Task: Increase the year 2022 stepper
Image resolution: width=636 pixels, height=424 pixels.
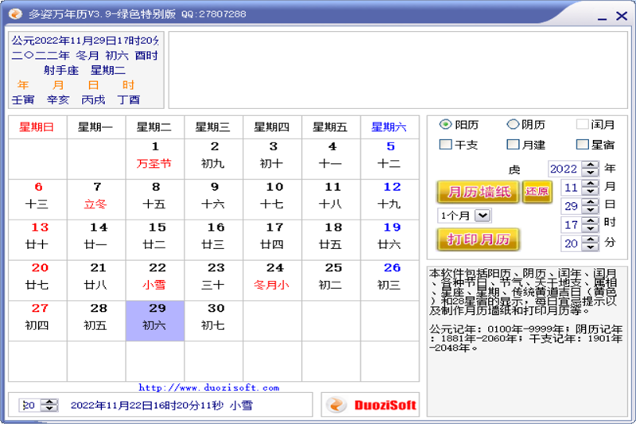Action: tap(590, 165)
